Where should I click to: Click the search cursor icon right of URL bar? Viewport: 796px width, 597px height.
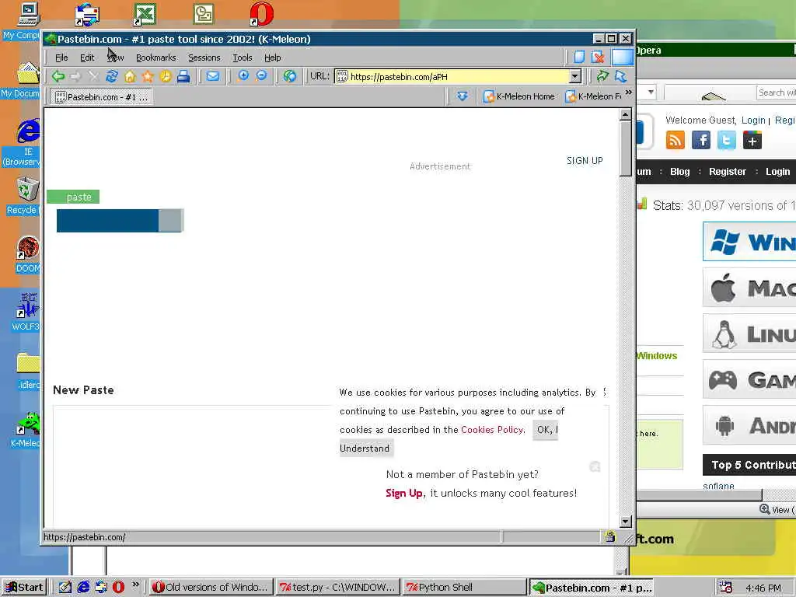point(620,77)
